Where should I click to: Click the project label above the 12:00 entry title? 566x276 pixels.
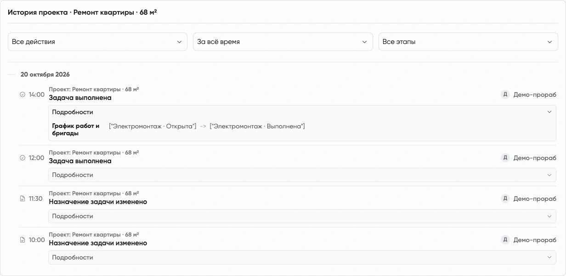(x=94, y=153)
